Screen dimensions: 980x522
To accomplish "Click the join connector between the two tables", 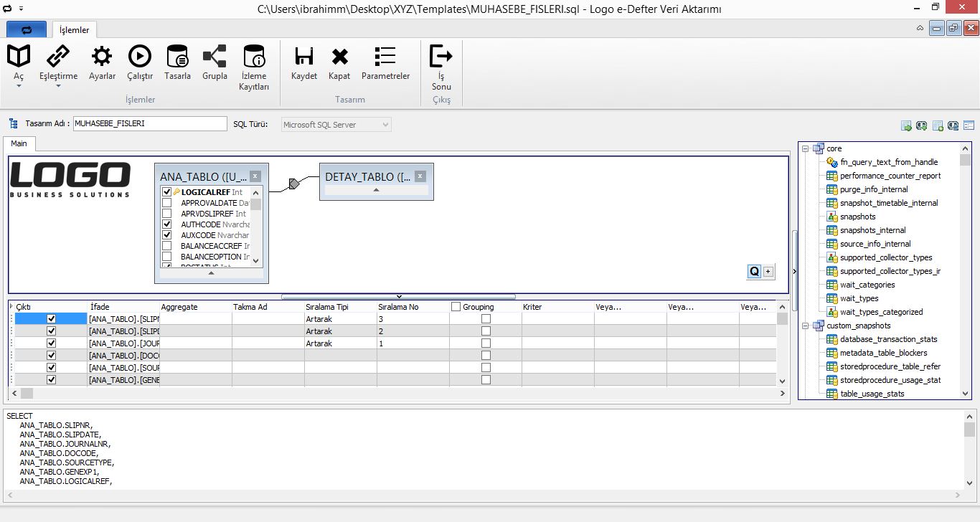I will click(x=293, y=184).
